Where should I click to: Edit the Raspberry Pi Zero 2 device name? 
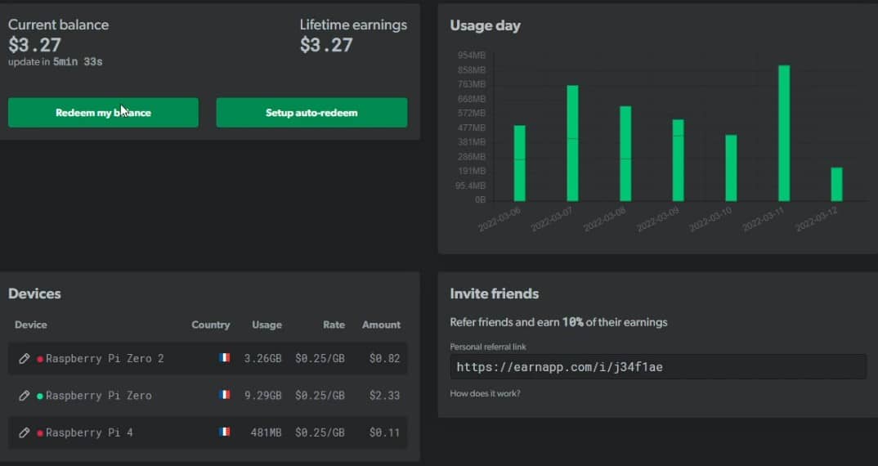point(24,358)
